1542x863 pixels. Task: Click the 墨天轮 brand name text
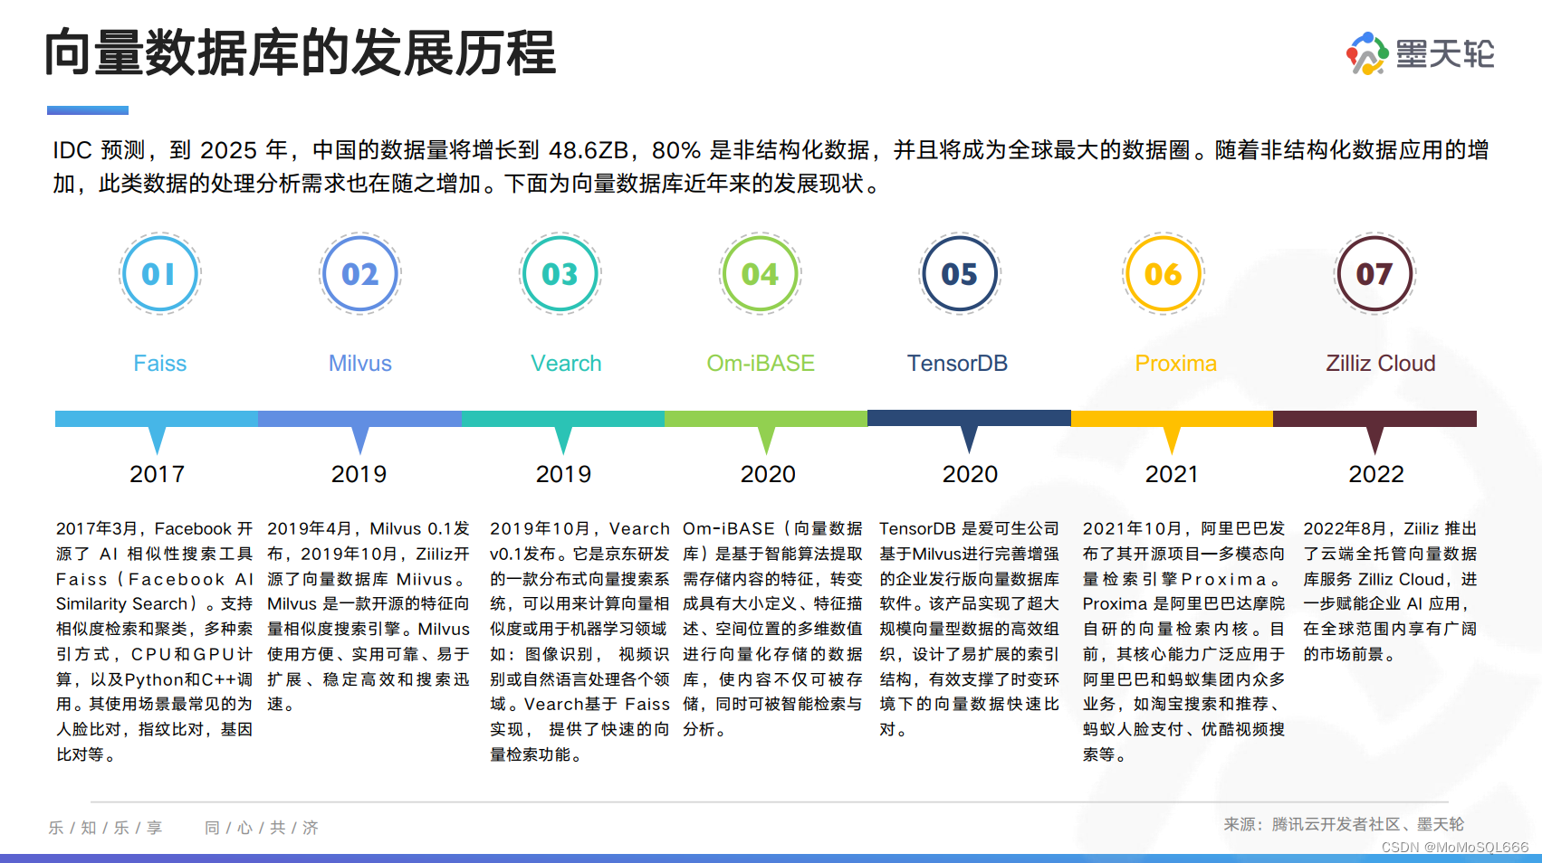[x=1445, y=53]
